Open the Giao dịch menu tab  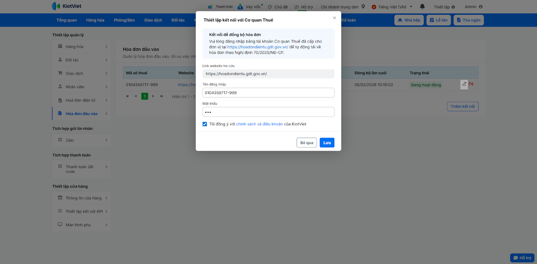tap(153, 20)
